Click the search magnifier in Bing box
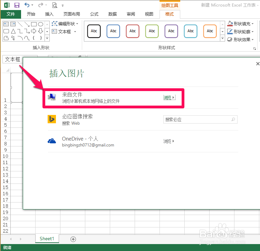Viewport: 260px width, 251px height. [233, 119]
